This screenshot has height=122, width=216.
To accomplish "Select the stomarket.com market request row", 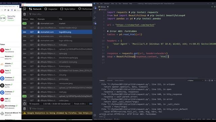I will pyautogui.click(x=57, y=23).
